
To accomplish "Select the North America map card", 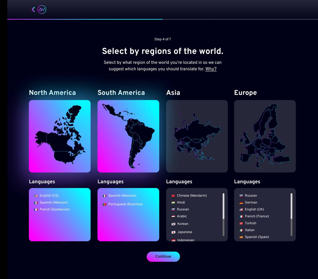I will (60, 136).
